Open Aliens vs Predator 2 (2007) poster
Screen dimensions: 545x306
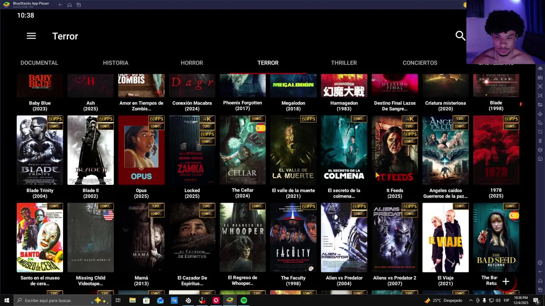(x=395, y=238)
